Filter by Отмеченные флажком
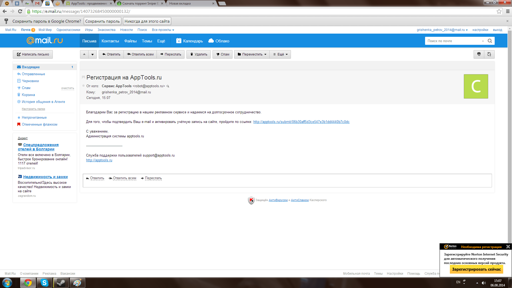512x288 pixels. point(39,124)
